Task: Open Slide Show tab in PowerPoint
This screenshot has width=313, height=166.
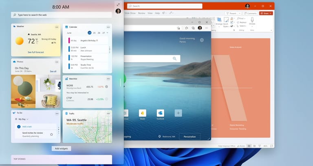Action: pos(130,13)
